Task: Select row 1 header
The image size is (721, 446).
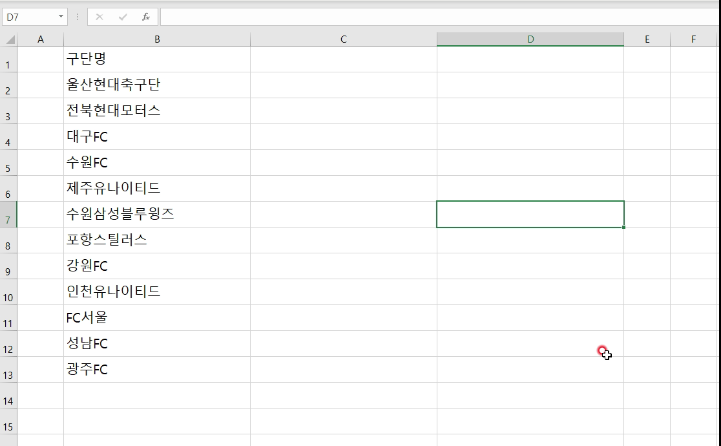Action: tap(8, 59)
